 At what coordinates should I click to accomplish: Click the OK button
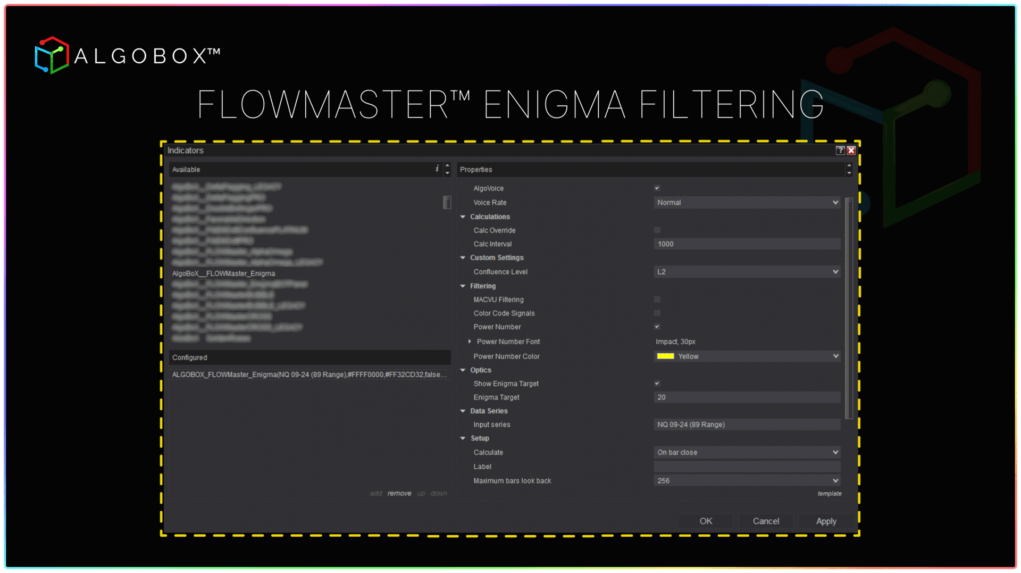pos(706,521)
